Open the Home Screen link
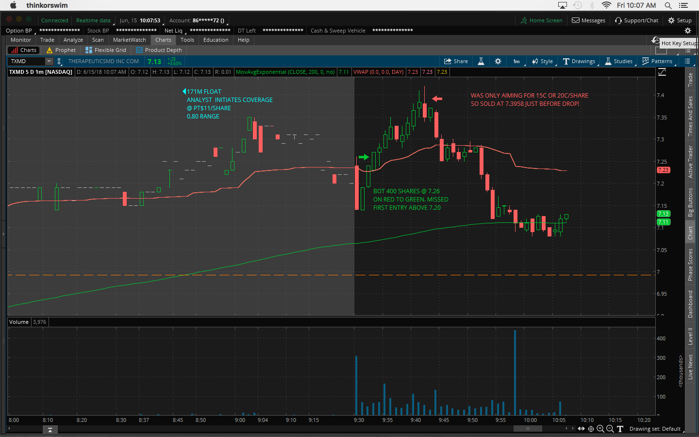This screenshot has width=699, height=437. click(542, 20)
